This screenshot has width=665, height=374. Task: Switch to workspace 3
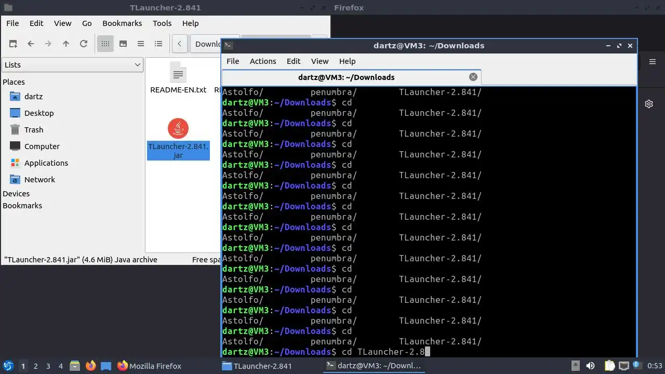click(48, 366)
